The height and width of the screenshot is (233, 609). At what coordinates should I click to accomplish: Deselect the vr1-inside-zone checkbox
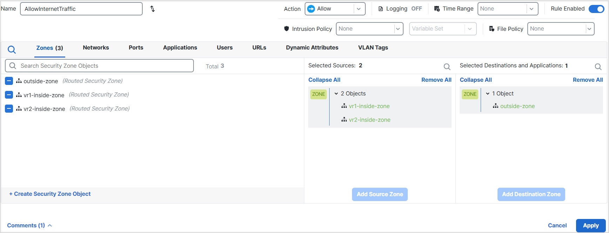click(x=9, y=95)
